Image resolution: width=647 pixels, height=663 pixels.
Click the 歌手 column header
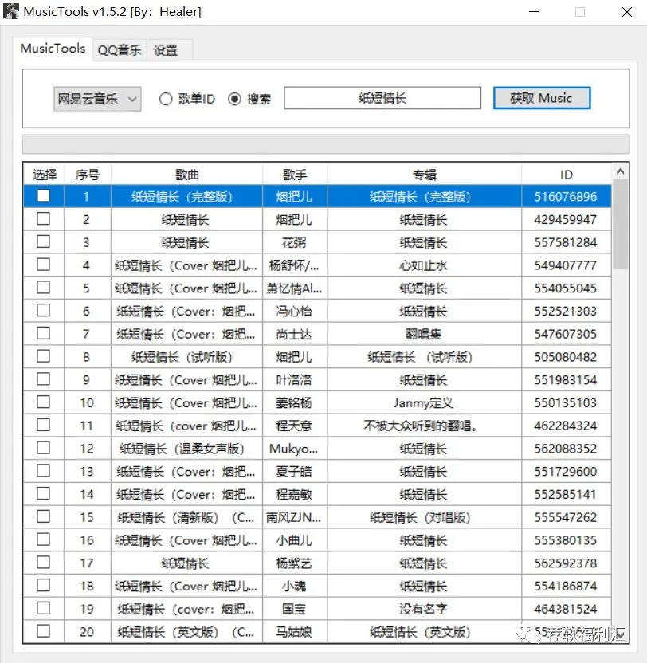tap(295, 175)
